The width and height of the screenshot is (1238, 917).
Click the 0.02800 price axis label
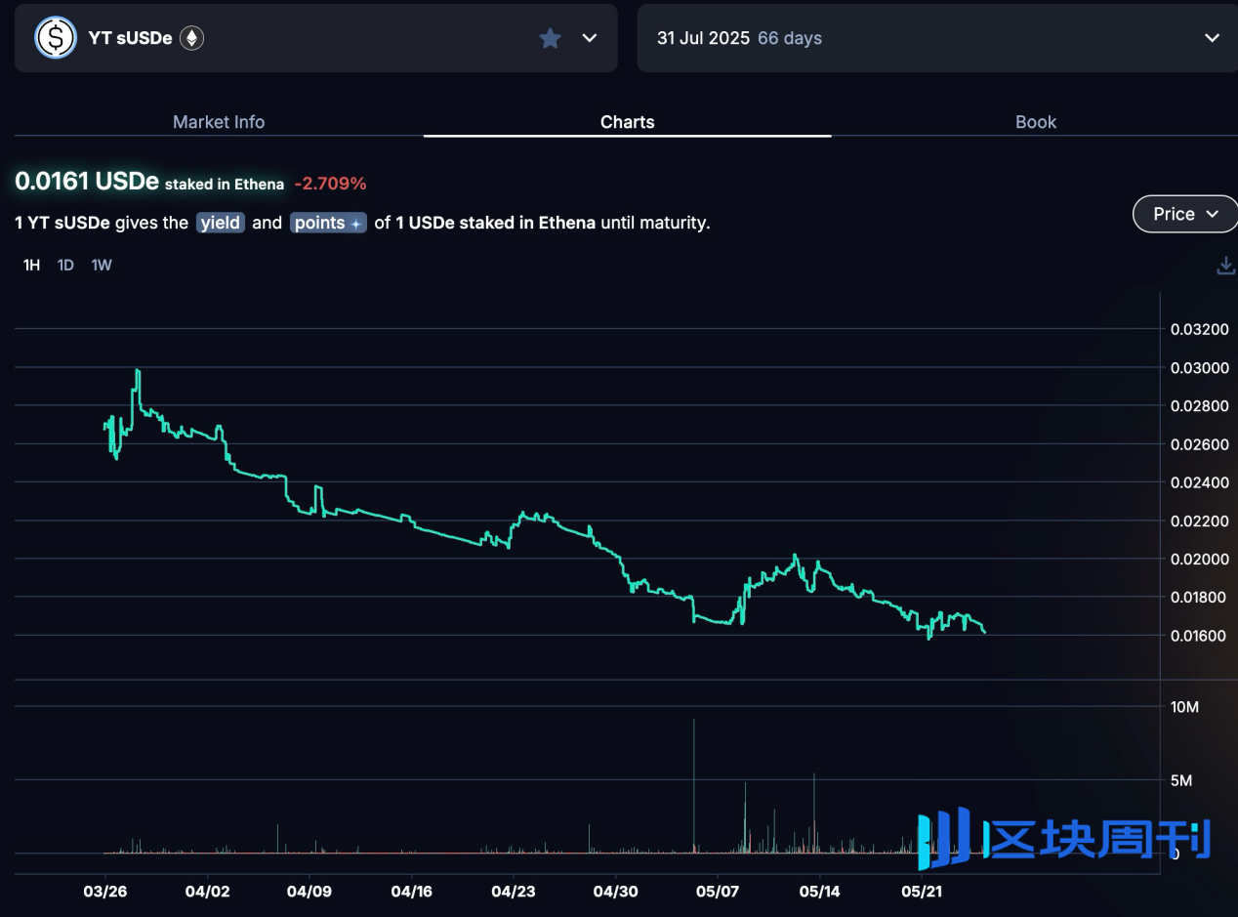(1200, 406)
